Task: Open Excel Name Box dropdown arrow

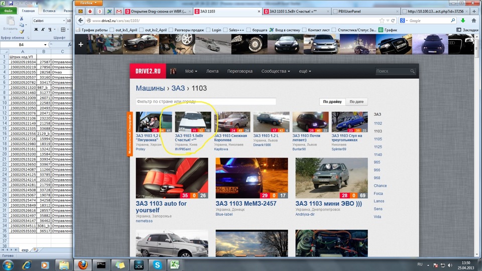Action: [45, 45]
